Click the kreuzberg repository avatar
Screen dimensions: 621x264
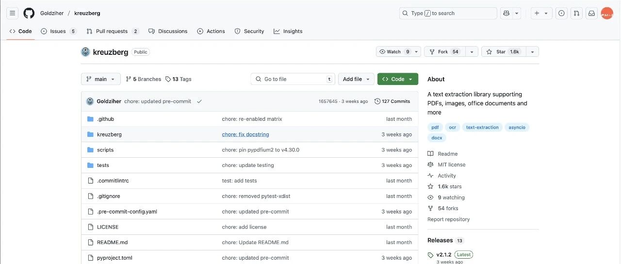click(x=85, y=52)
